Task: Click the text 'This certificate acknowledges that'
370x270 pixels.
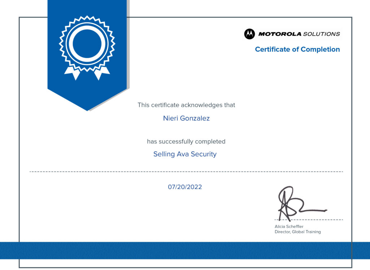Action: 186,105
